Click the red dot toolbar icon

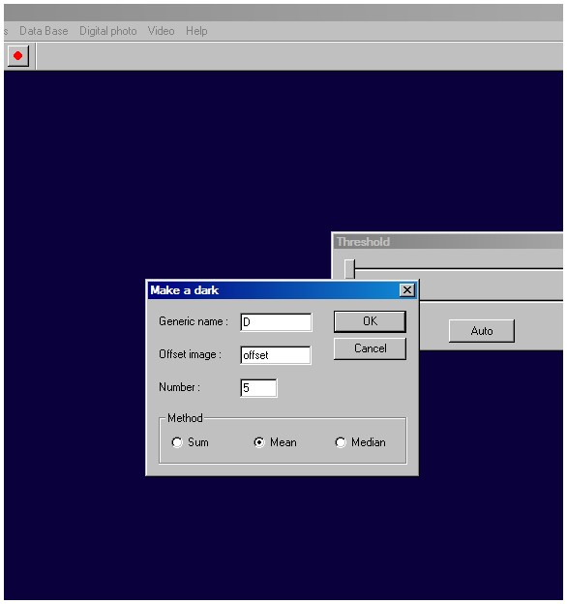tap(18, 56)
